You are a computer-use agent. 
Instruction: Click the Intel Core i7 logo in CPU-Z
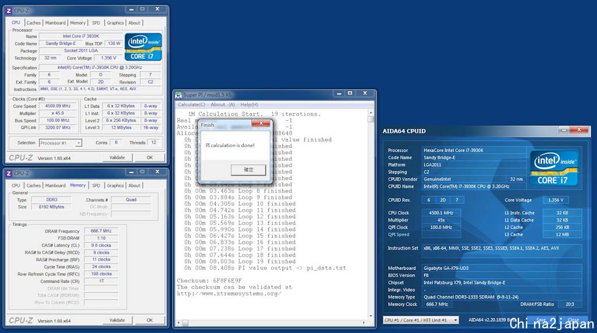point(143,47)
